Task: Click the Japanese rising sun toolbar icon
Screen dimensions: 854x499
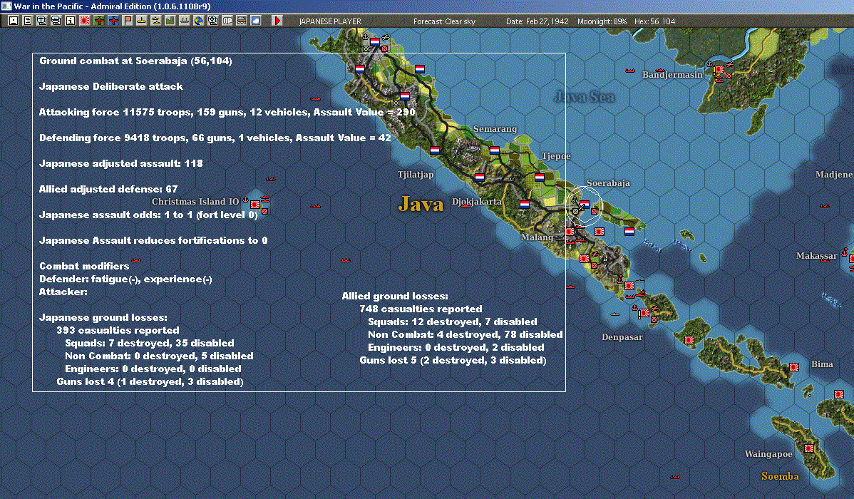Action: tap(84, 21)
